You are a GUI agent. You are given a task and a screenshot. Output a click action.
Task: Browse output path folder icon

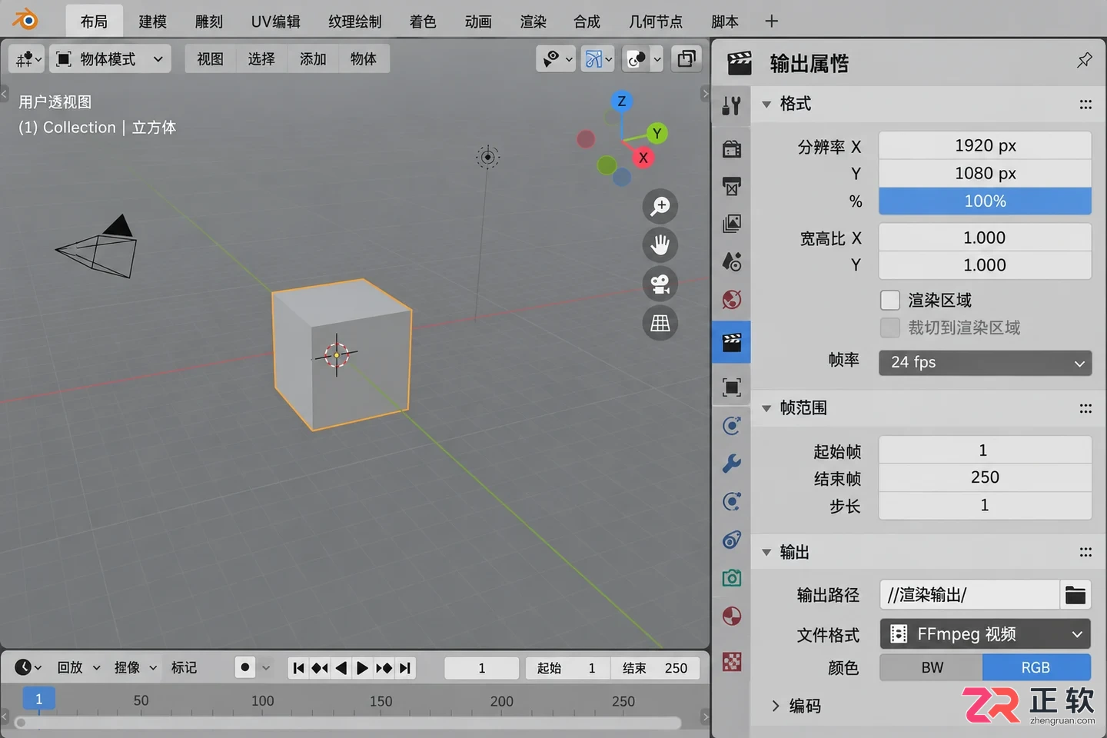pyautogui.click(x=1075, y=594)
